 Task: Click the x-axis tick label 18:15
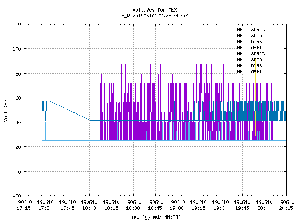pos(111,208)
